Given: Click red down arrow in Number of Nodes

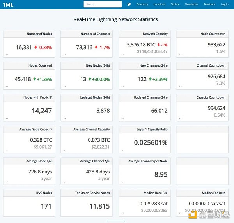Looking at the screenshot, I should [35, 48].
